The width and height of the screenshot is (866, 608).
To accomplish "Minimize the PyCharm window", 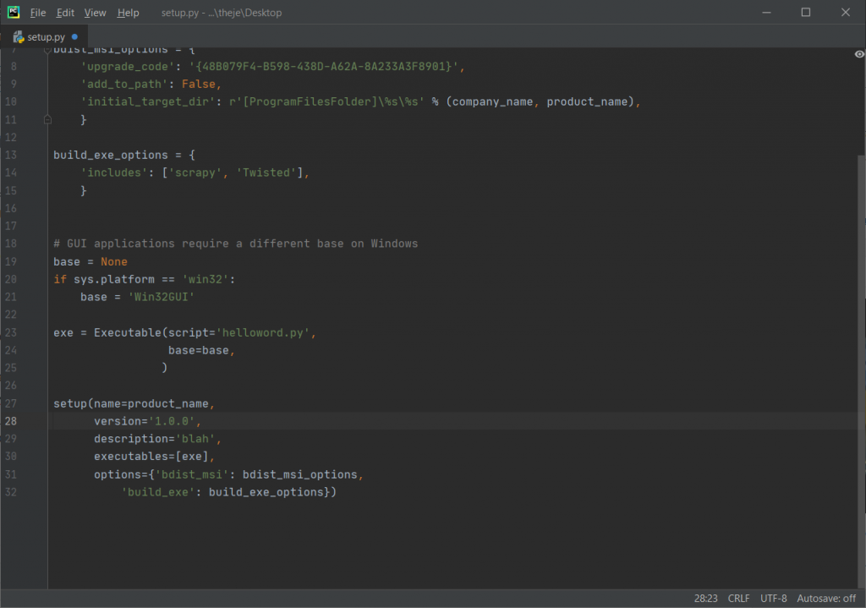I will [766, 13].
